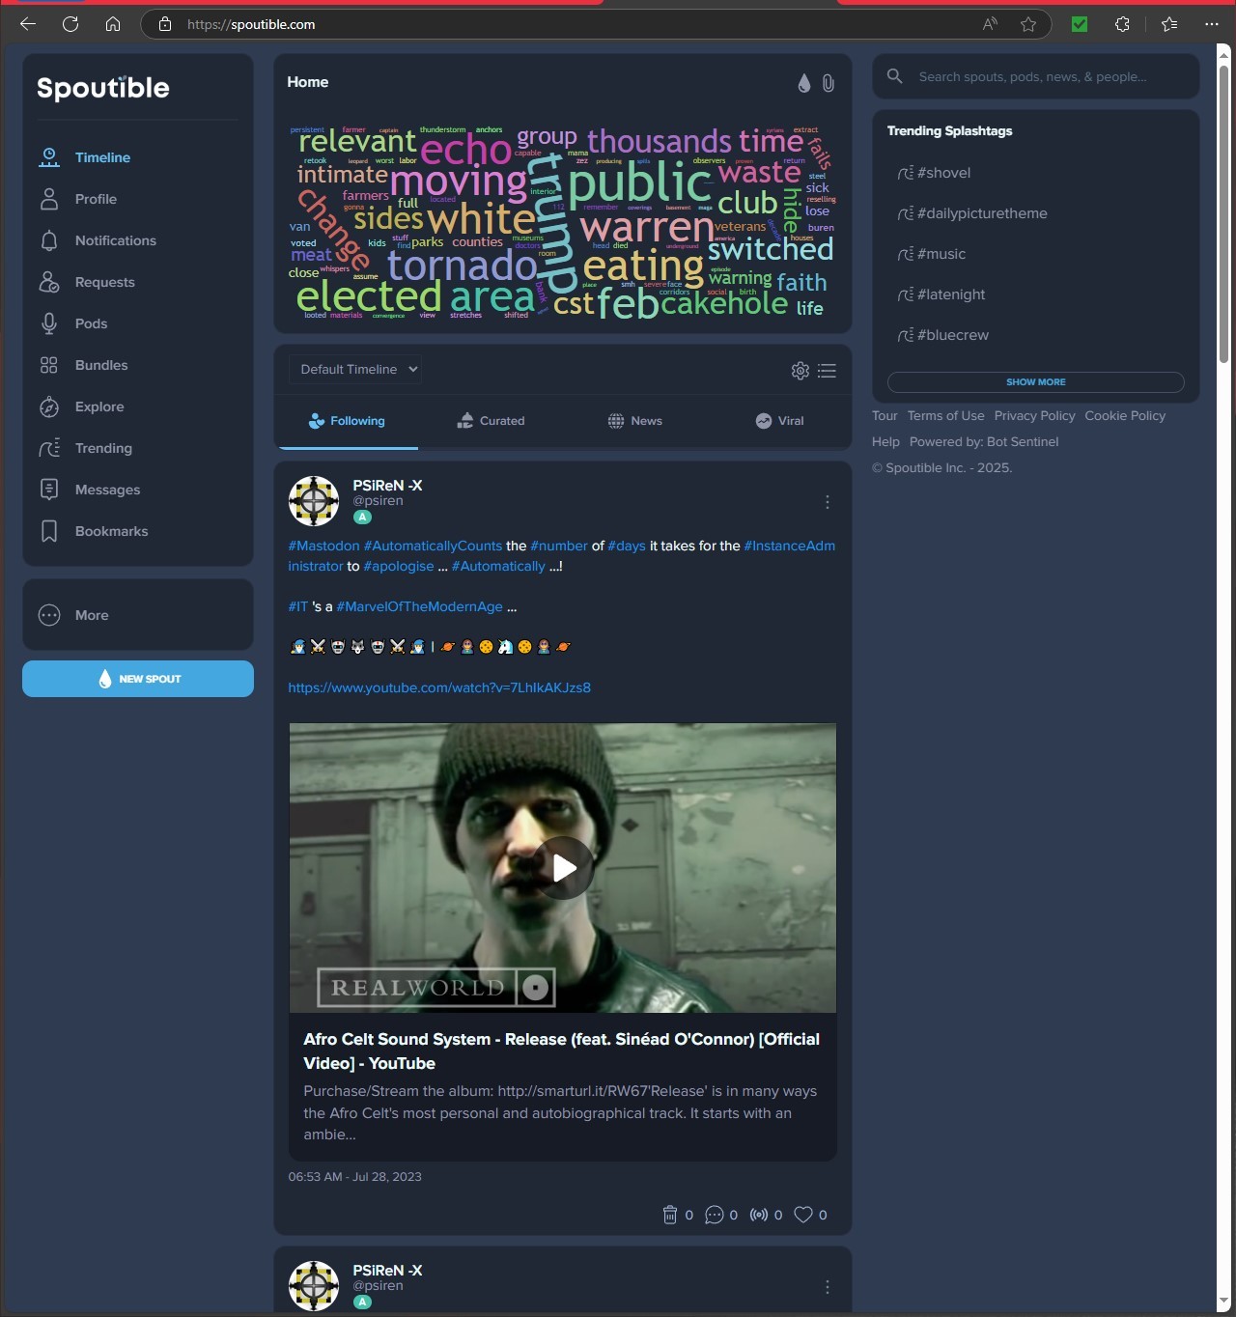
Task: Click Show More under Trending Splashtags
Action: [1035, 382]
